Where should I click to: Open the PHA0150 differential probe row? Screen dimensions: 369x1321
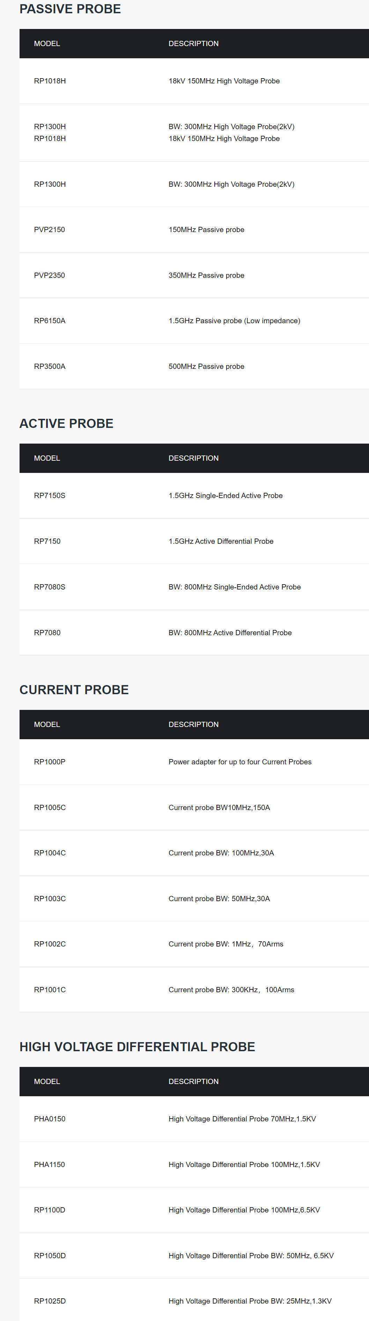coord(194,1119)
